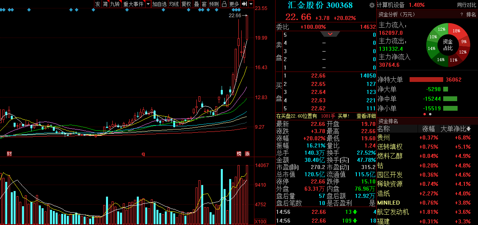Open 重大事件 major events
This screenshot has height=225, width=478.
point(133,4)
